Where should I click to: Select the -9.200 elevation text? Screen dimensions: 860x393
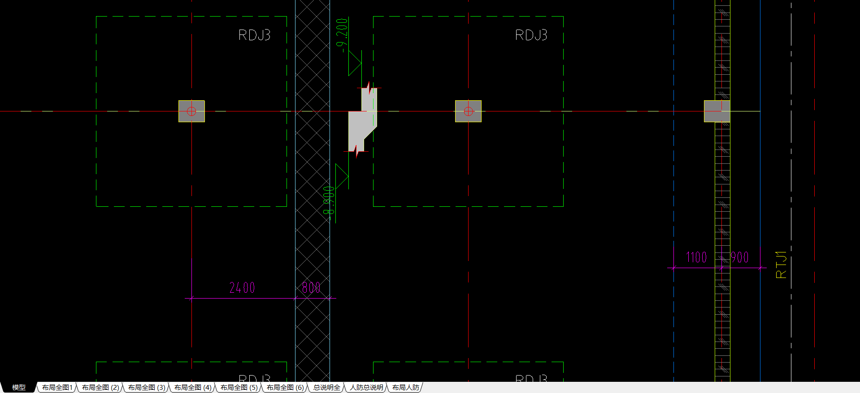tap(342, 35)
